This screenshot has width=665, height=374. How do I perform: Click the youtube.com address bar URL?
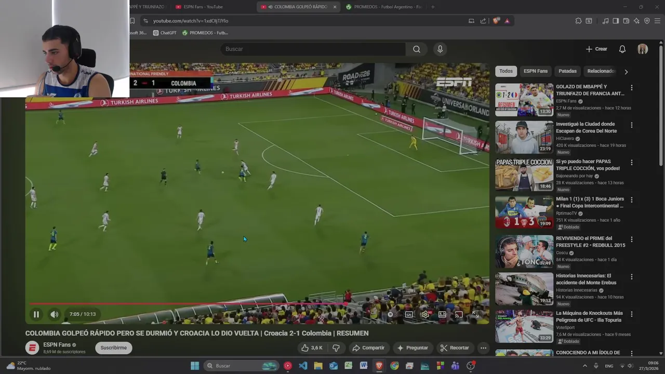tap(191, 21)
